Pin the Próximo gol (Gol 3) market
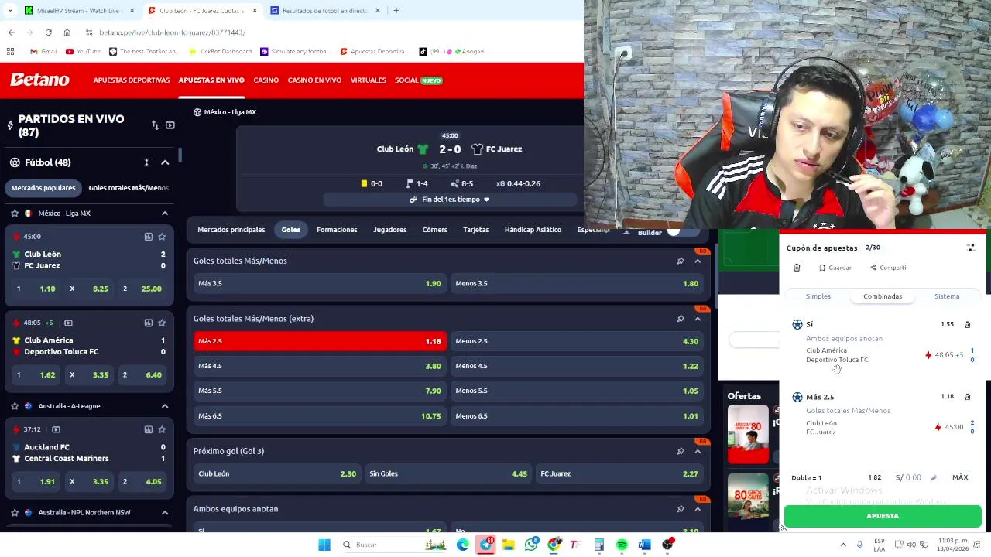The image size is (991, 557). [x=681, y=451]
